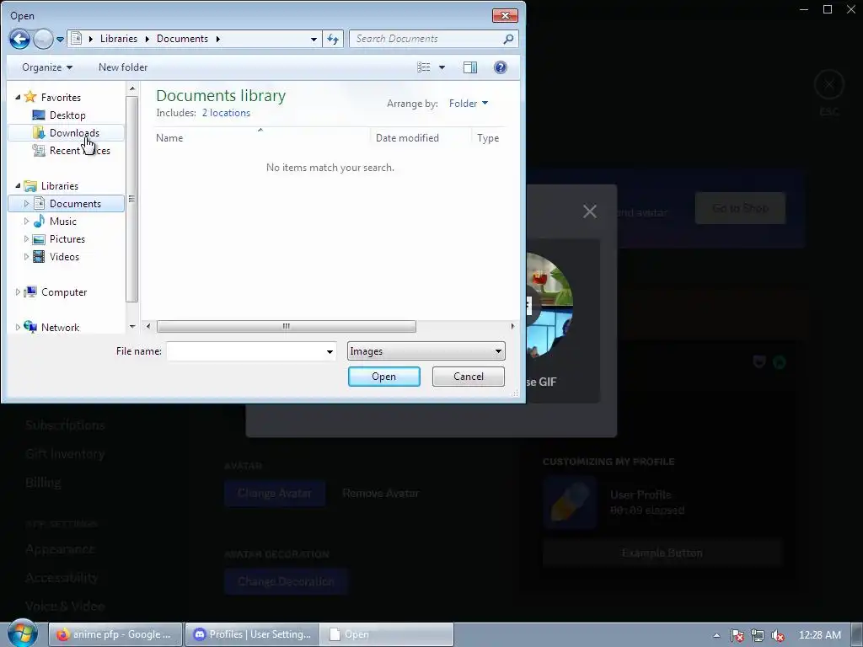Click navigation pane scroll down arrow
The width and height of the screenshot is (863, 647).
pos(132,326)
